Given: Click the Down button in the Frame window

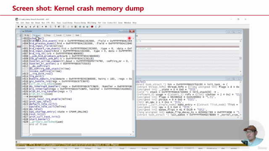Looking at the screenshot, I should [37, 35].
